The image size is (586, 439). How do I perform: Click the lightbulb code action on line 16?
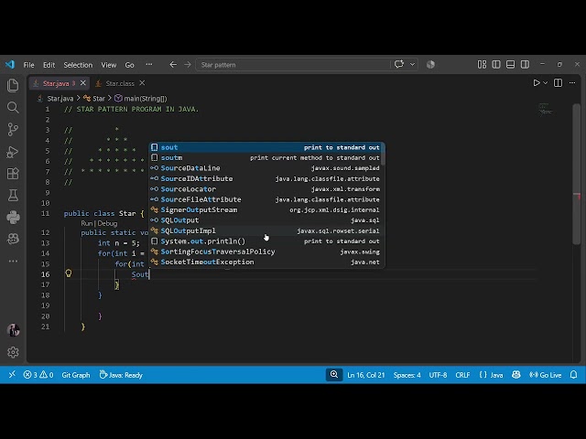click(x=69, y=273)
